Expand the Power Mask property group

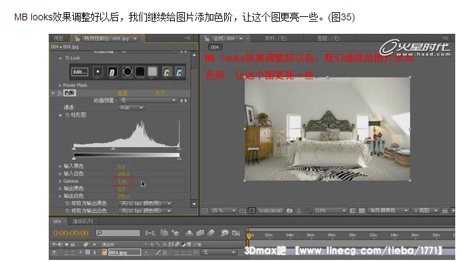60,85
